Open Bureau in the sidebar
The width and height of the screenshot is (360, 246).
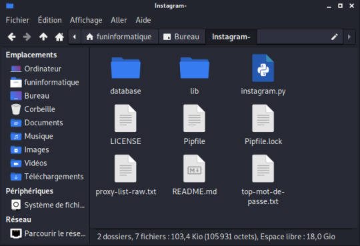pos(45,96)
